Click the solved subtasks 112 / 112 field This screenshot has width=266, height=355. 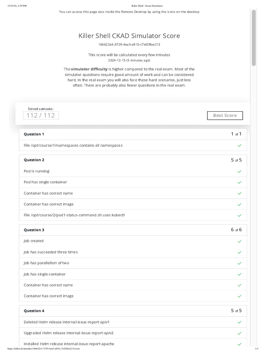pos(41,115)
